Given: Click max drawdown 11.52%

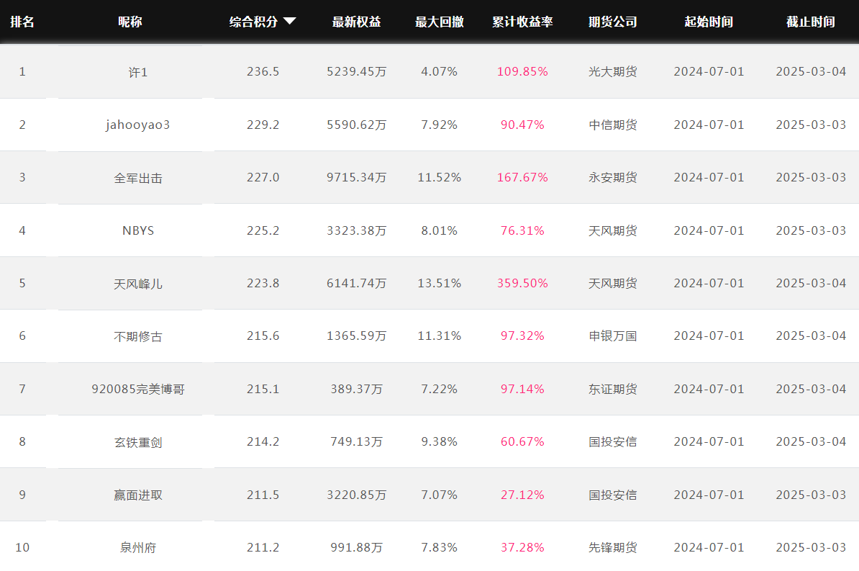Looking at the screenshot, I should [440, 178].
